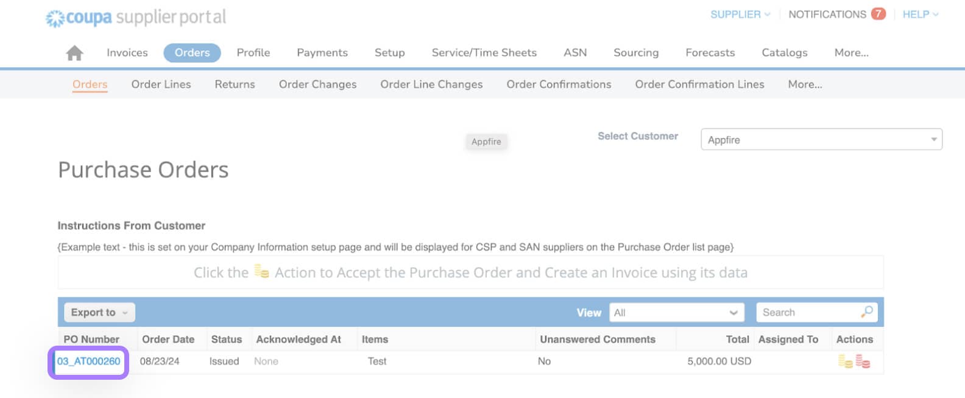Open the notifications badge showing 7
The image size is (965, 398).
[878, 14]
